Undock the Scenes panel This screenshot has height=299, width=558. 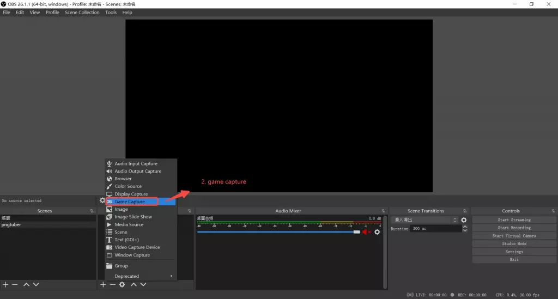(x=92, y=211)
